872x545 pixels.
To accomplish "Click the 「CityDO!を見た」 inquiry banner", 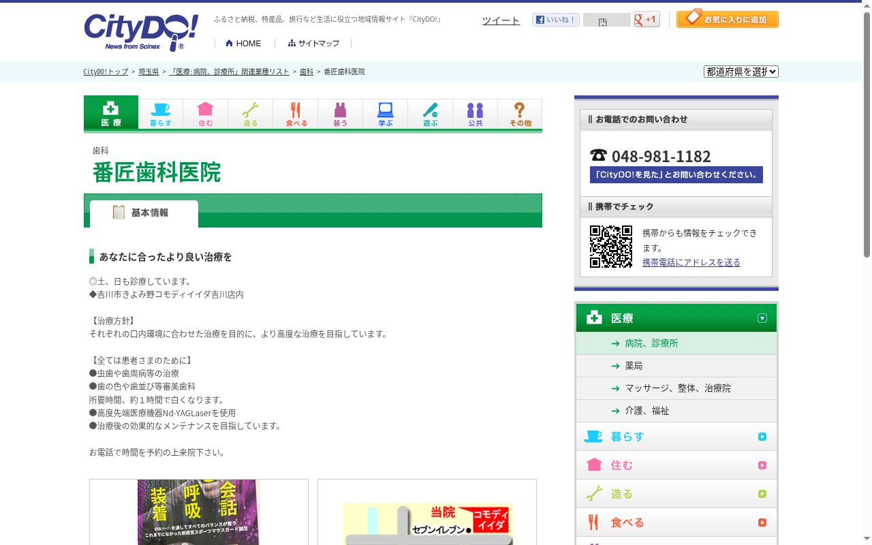I will pyautogui.click(x=676, y=175).
